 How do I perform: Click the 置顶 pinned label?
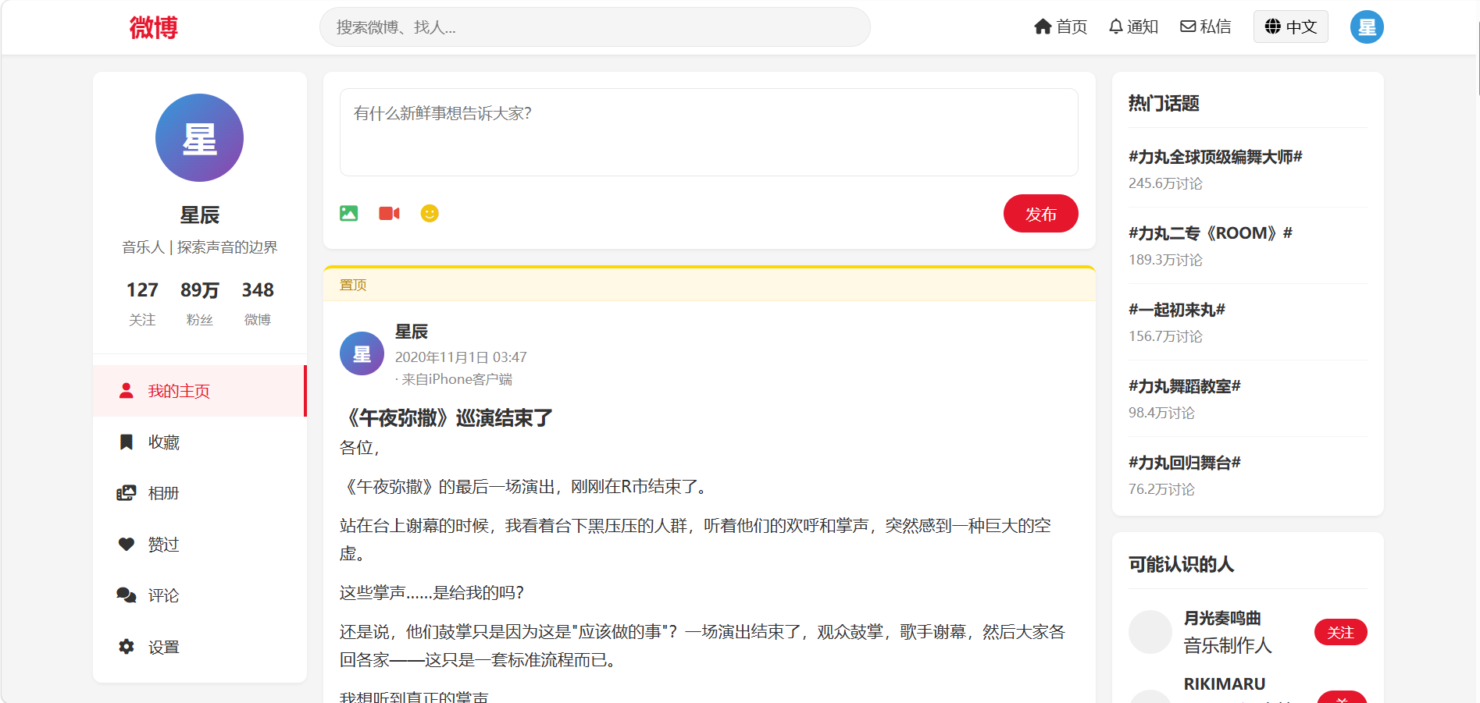(x=353, y=285)
